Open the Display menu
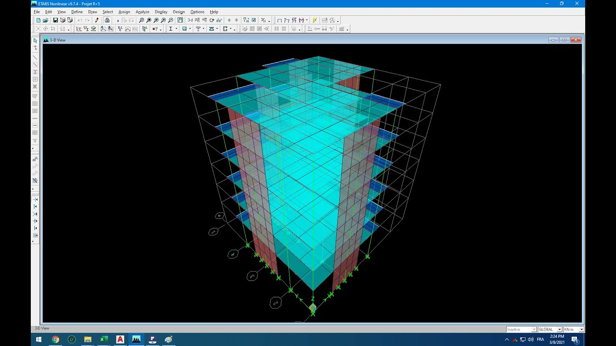616x346 pixels. pos(161,12)
